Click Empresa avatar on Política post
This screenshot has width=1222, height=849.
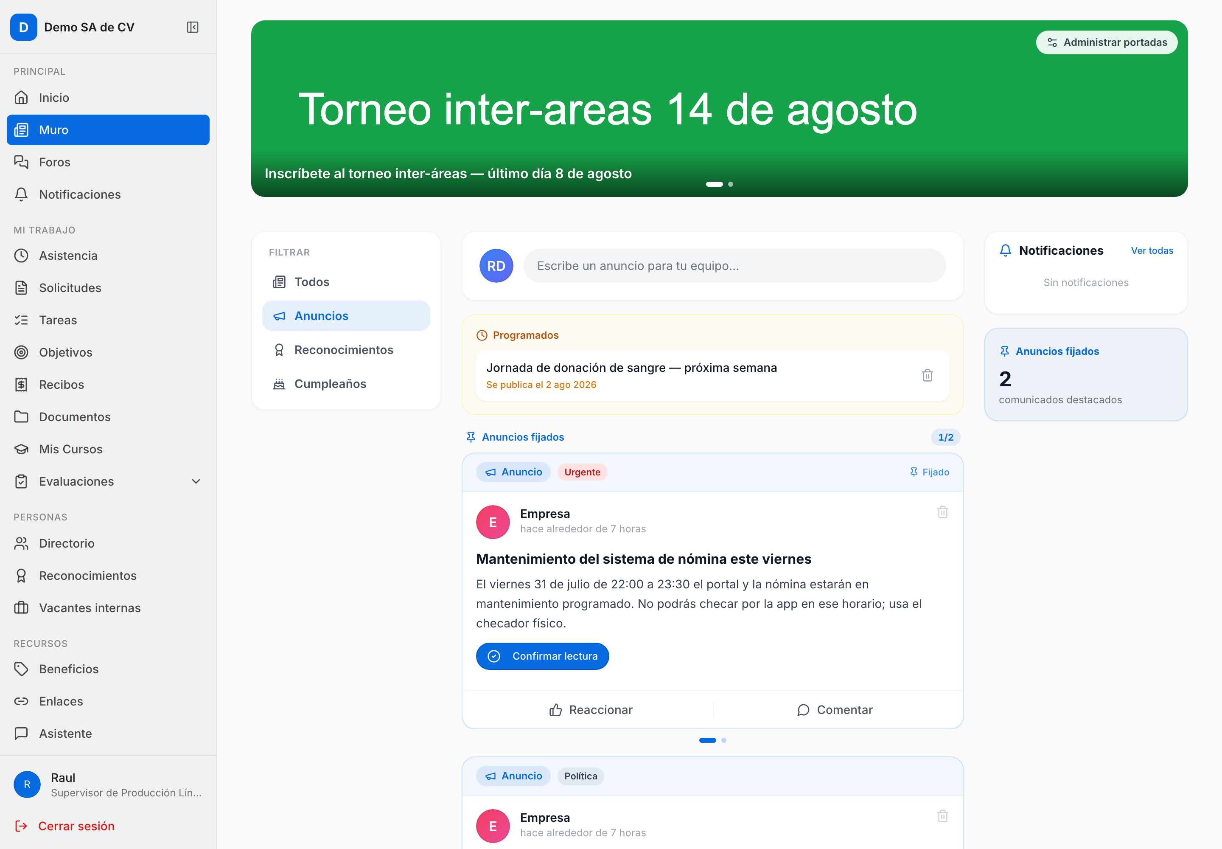coord(493,827)
